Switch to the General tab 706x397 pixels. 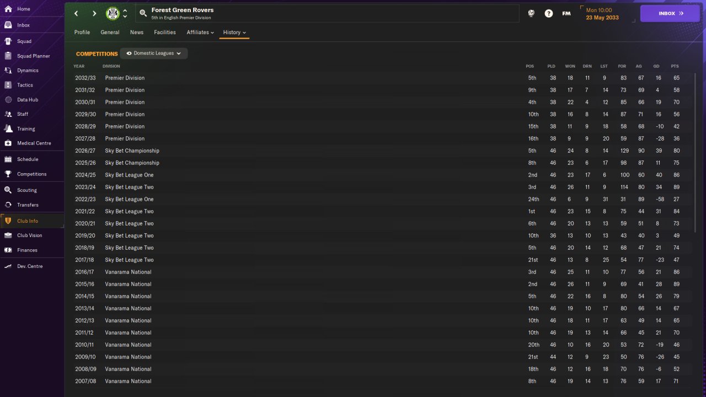(110, 33)
